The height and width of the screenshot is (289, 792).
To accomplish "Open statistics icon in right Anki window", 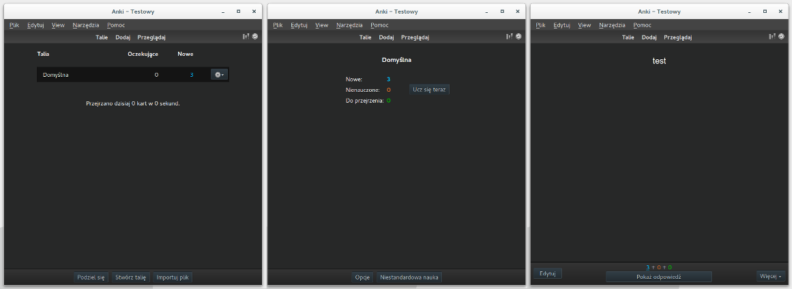I will click(x=772, y=37).
